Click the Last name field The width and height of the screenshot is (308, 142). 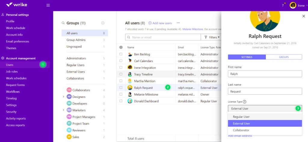point(265,91)
